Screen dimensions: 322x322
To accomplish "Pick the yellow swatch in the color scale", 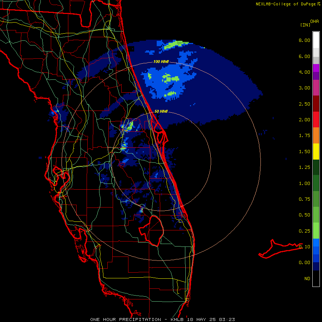I will (x=316, y=152).
